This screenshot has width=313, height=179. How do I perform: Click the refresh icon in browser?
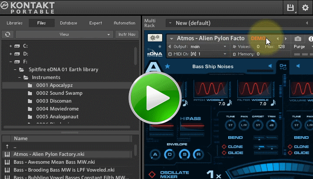7,34
